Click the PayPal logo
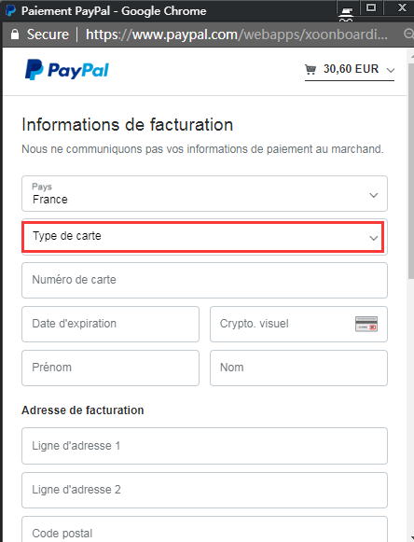The height and width of the screenshot is (542, 414). coord(67,70)
